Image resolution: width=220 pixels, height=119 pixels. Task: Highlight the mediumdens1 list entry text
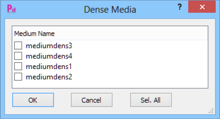[x=49, y=67]
